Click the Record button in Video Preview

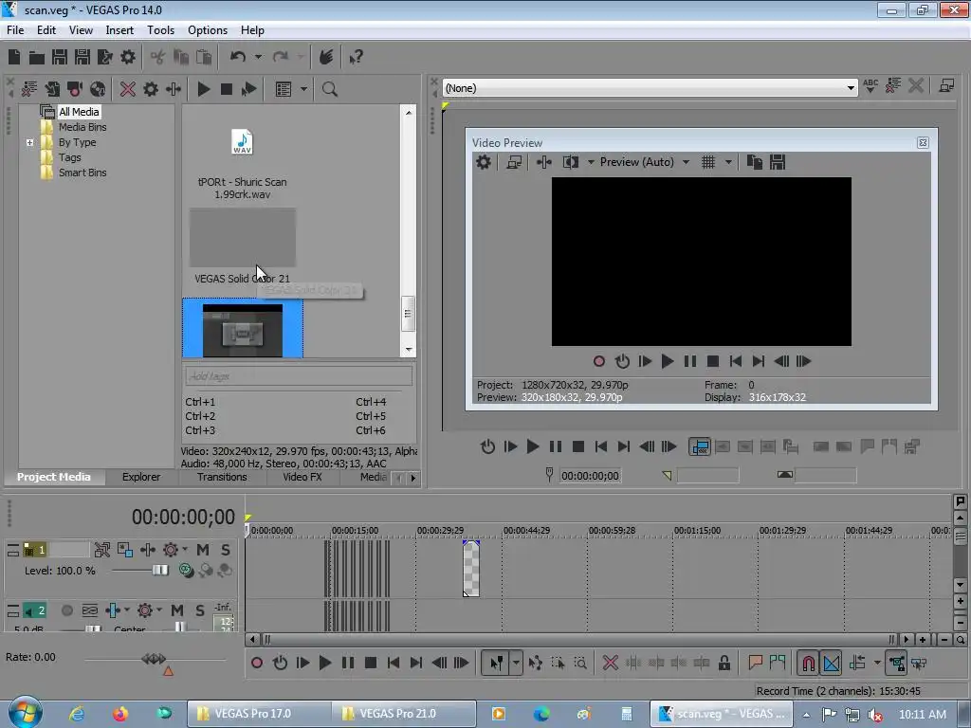click(x=599, y=361)
